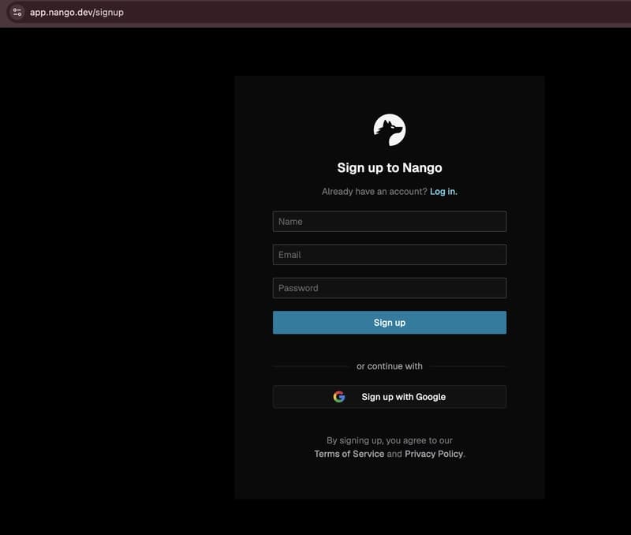Screen dimensions: 631x535
Task: Open the Privacy Policy link
Action: point(434,454)
